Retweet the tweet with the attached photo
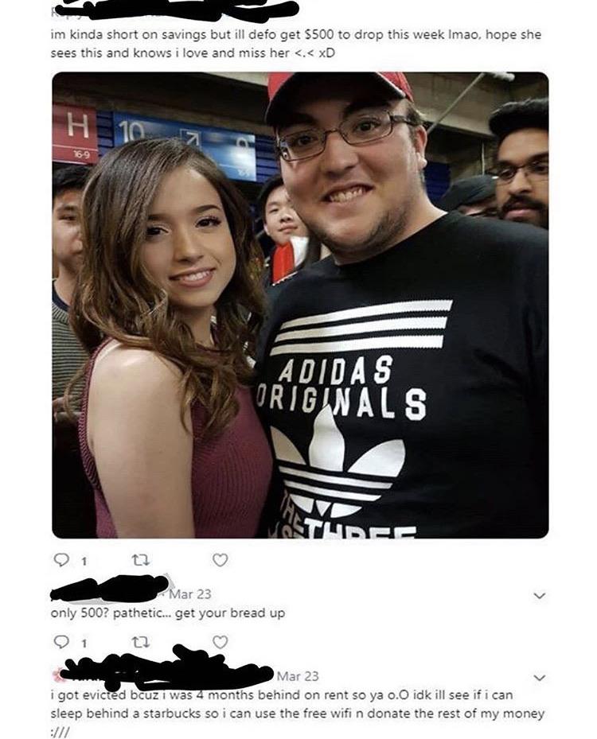597x739 pixels. click(x=141, y=560)
